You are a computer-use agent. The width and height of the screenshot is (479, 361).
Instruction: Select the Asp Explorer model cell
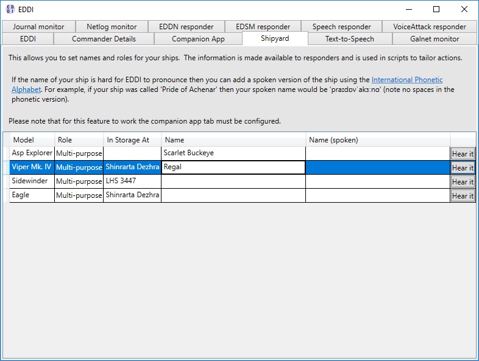pos(32,153)
